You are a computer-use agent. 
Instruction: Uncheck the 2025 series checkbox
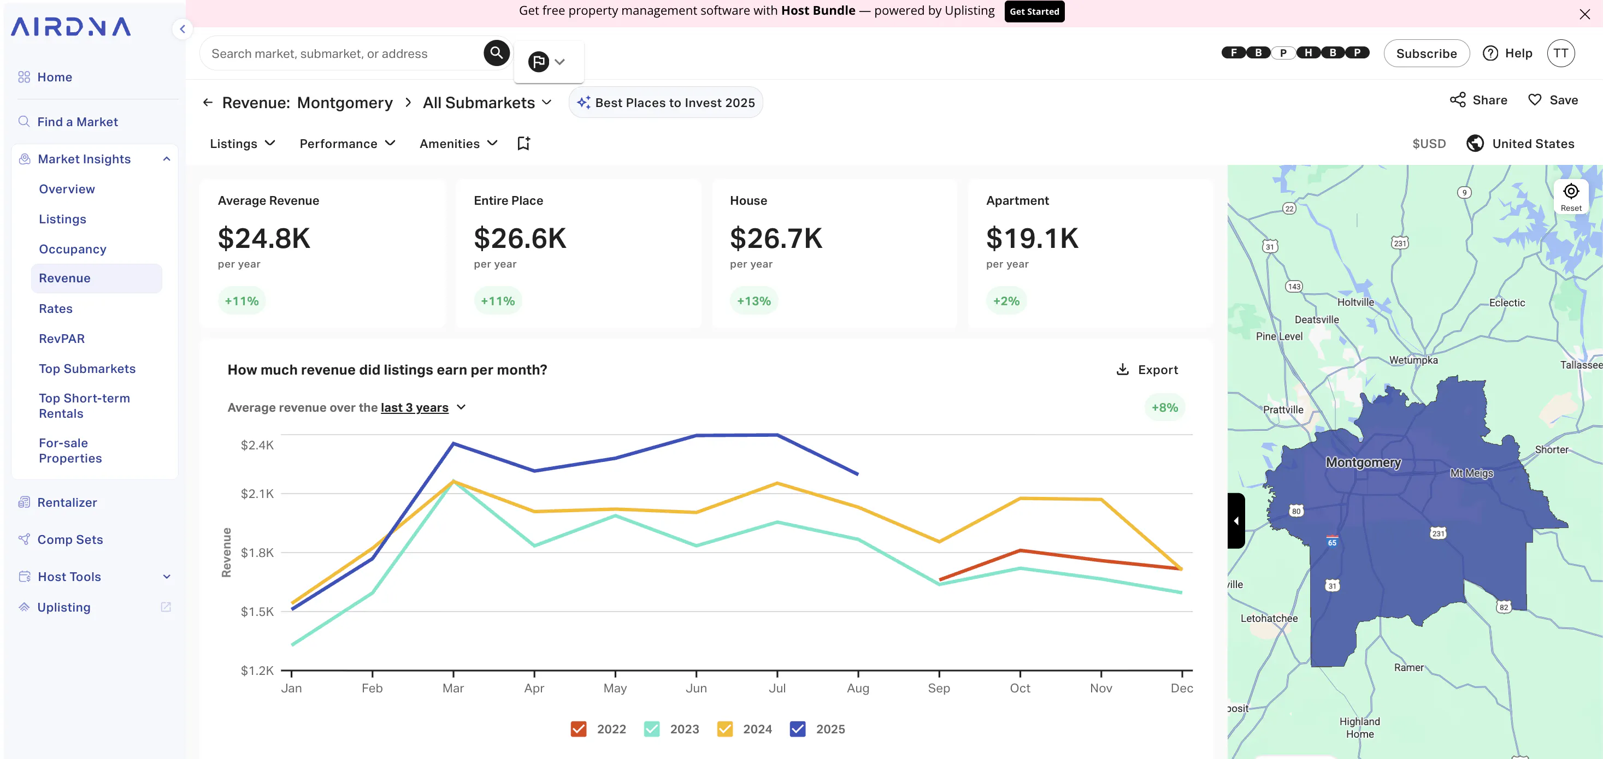[797, 728]
